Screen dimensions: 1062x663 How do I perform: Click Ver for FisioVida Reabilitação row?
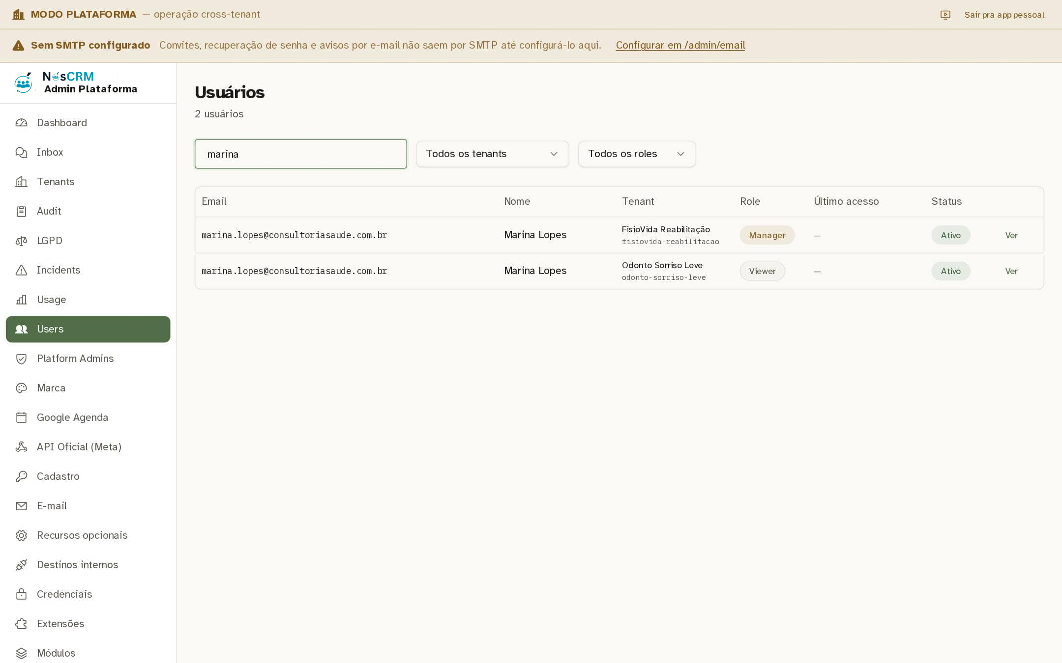1011,235
